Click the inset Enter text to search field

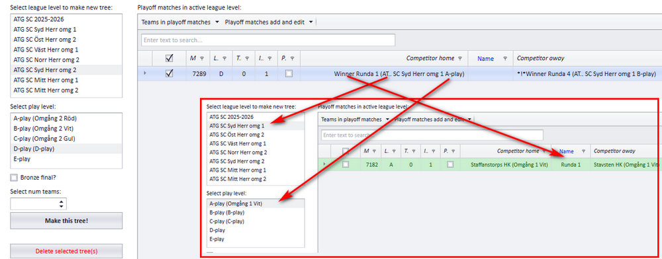coord(432,135)
